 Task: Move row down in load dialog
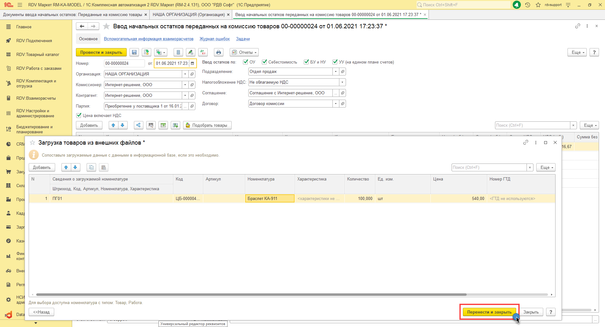(75, 168)
